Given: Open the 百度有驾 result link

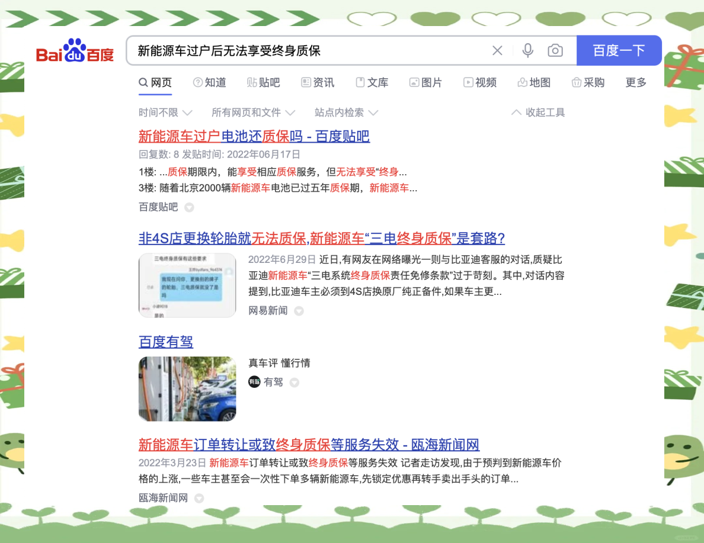Looking at the screenshot, I should 166,342.
